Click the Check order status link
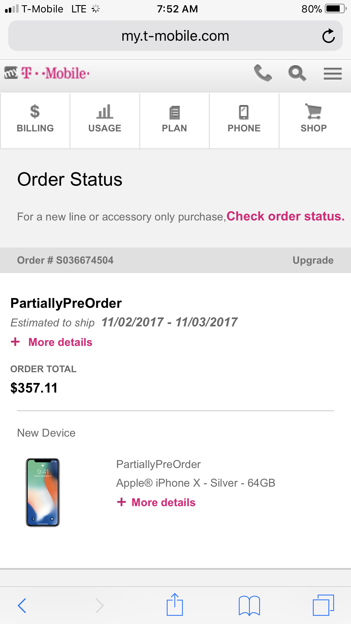The image size is (351, 624). (285, 216)
